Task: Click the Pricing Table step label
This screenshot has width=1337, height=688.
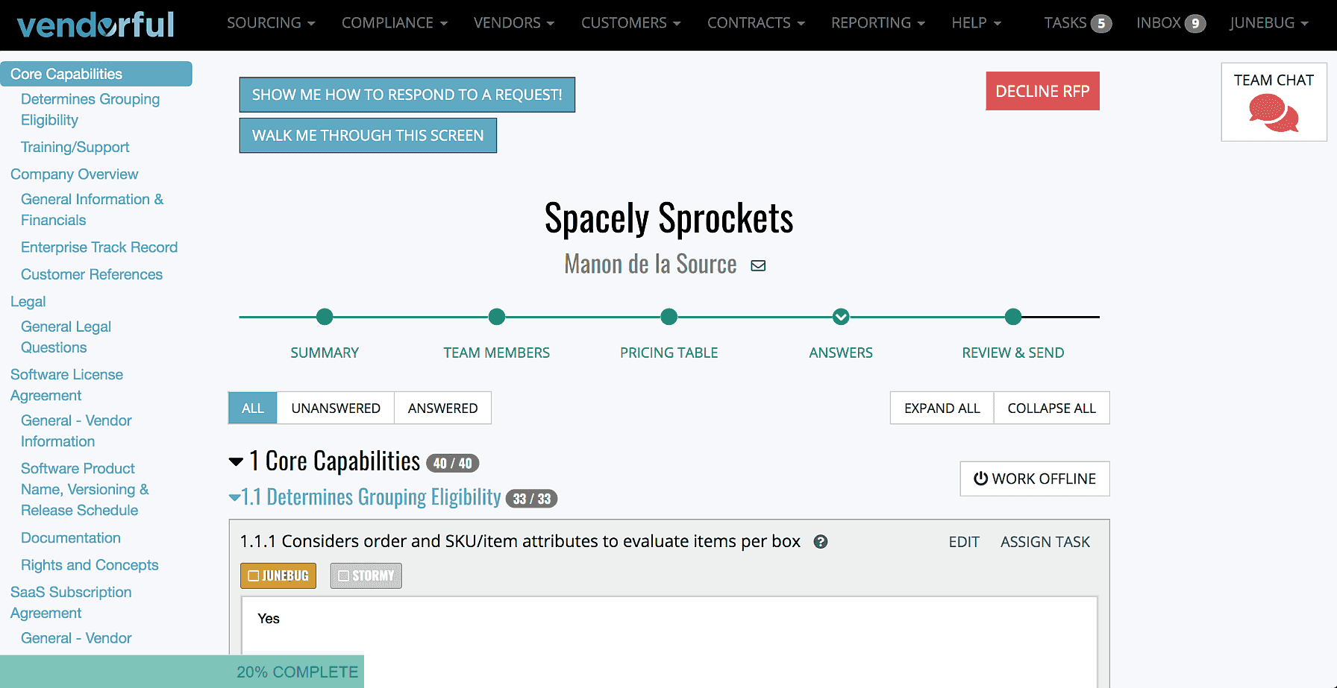Action: coord(669,353)
